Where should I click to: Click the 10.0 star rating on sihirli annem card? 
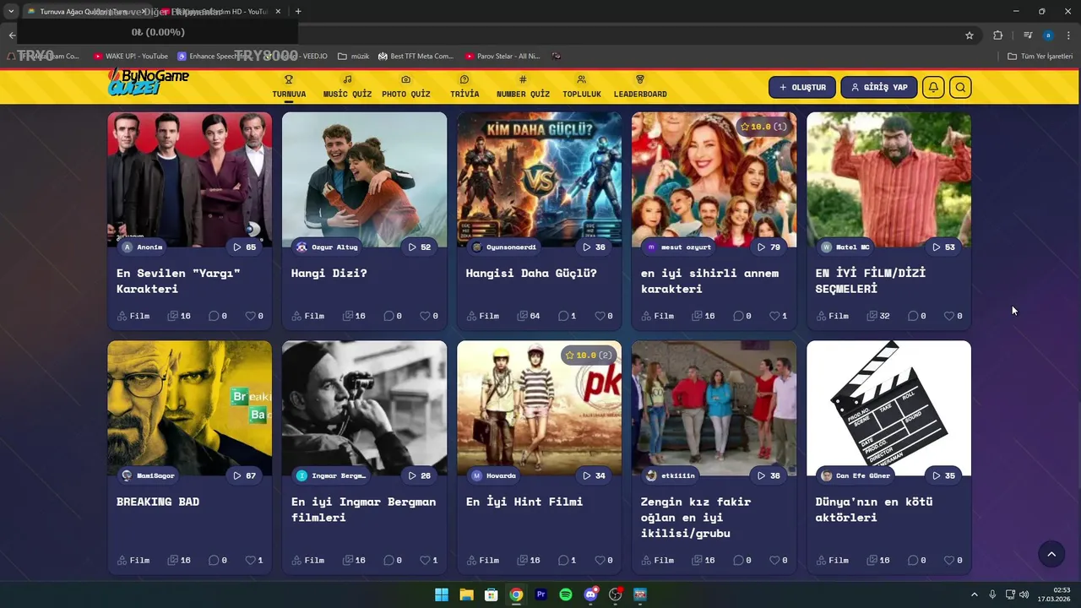[x=763, y=127]
